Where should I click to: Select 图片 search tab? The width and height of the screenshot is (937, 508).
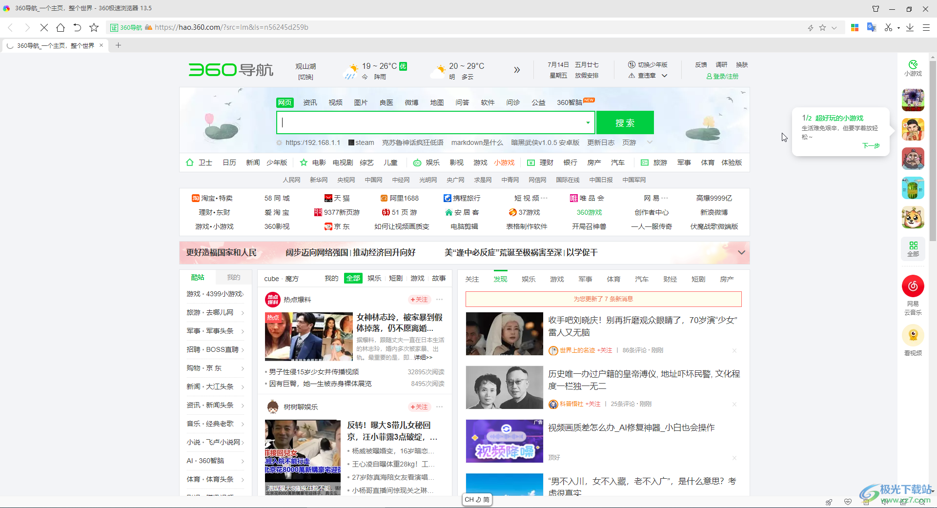tap(361, 102)
